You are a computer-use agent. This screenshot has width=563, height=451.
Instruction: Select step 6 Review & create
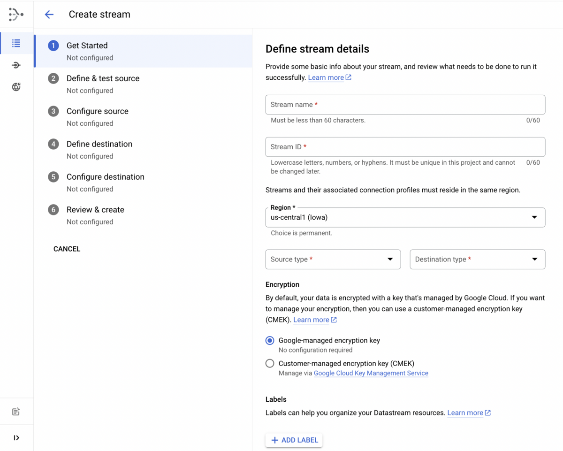143,215
